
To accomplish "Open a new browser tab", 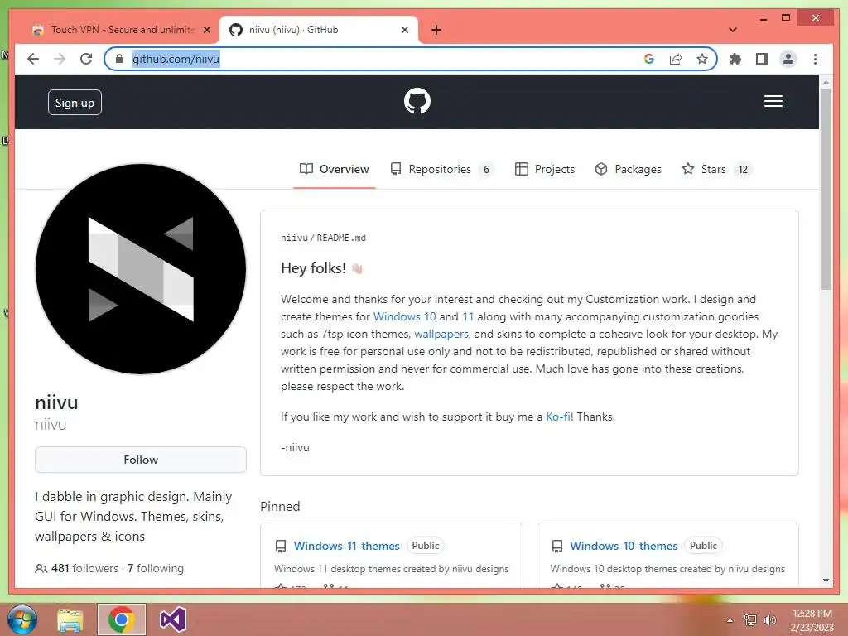I will coord(436,30).
